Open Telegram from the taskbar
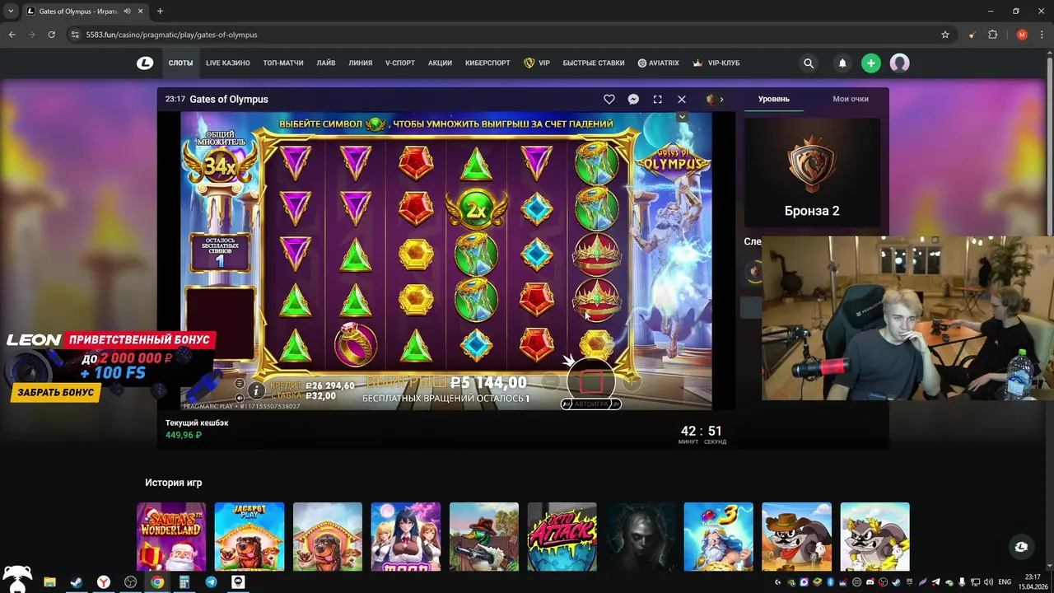The height and width of the screenshot is (593, 1054). click(x=212, y=582)
